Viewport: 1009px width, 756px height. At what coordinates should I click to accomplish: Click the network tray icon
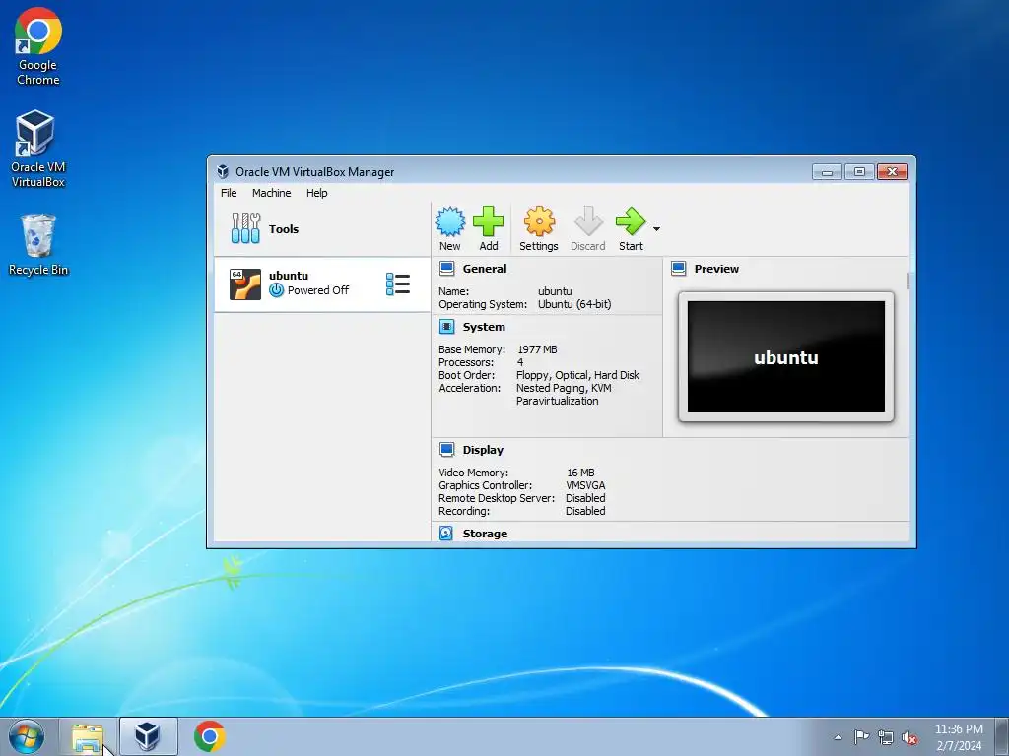[886, 737]
